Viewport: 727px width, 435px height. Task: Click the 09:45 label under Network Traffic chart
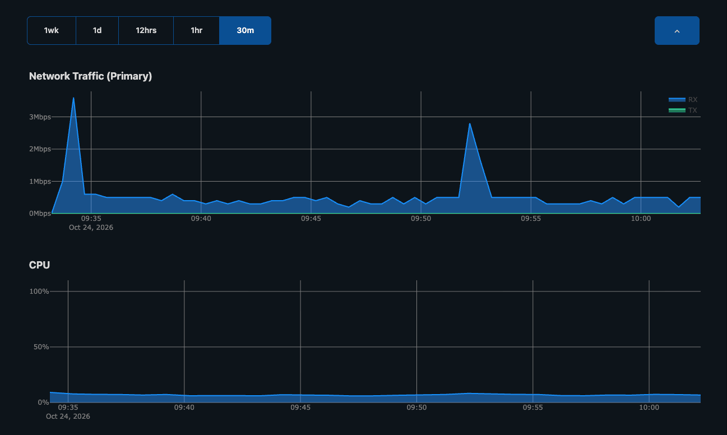click(x=311, y=219)
